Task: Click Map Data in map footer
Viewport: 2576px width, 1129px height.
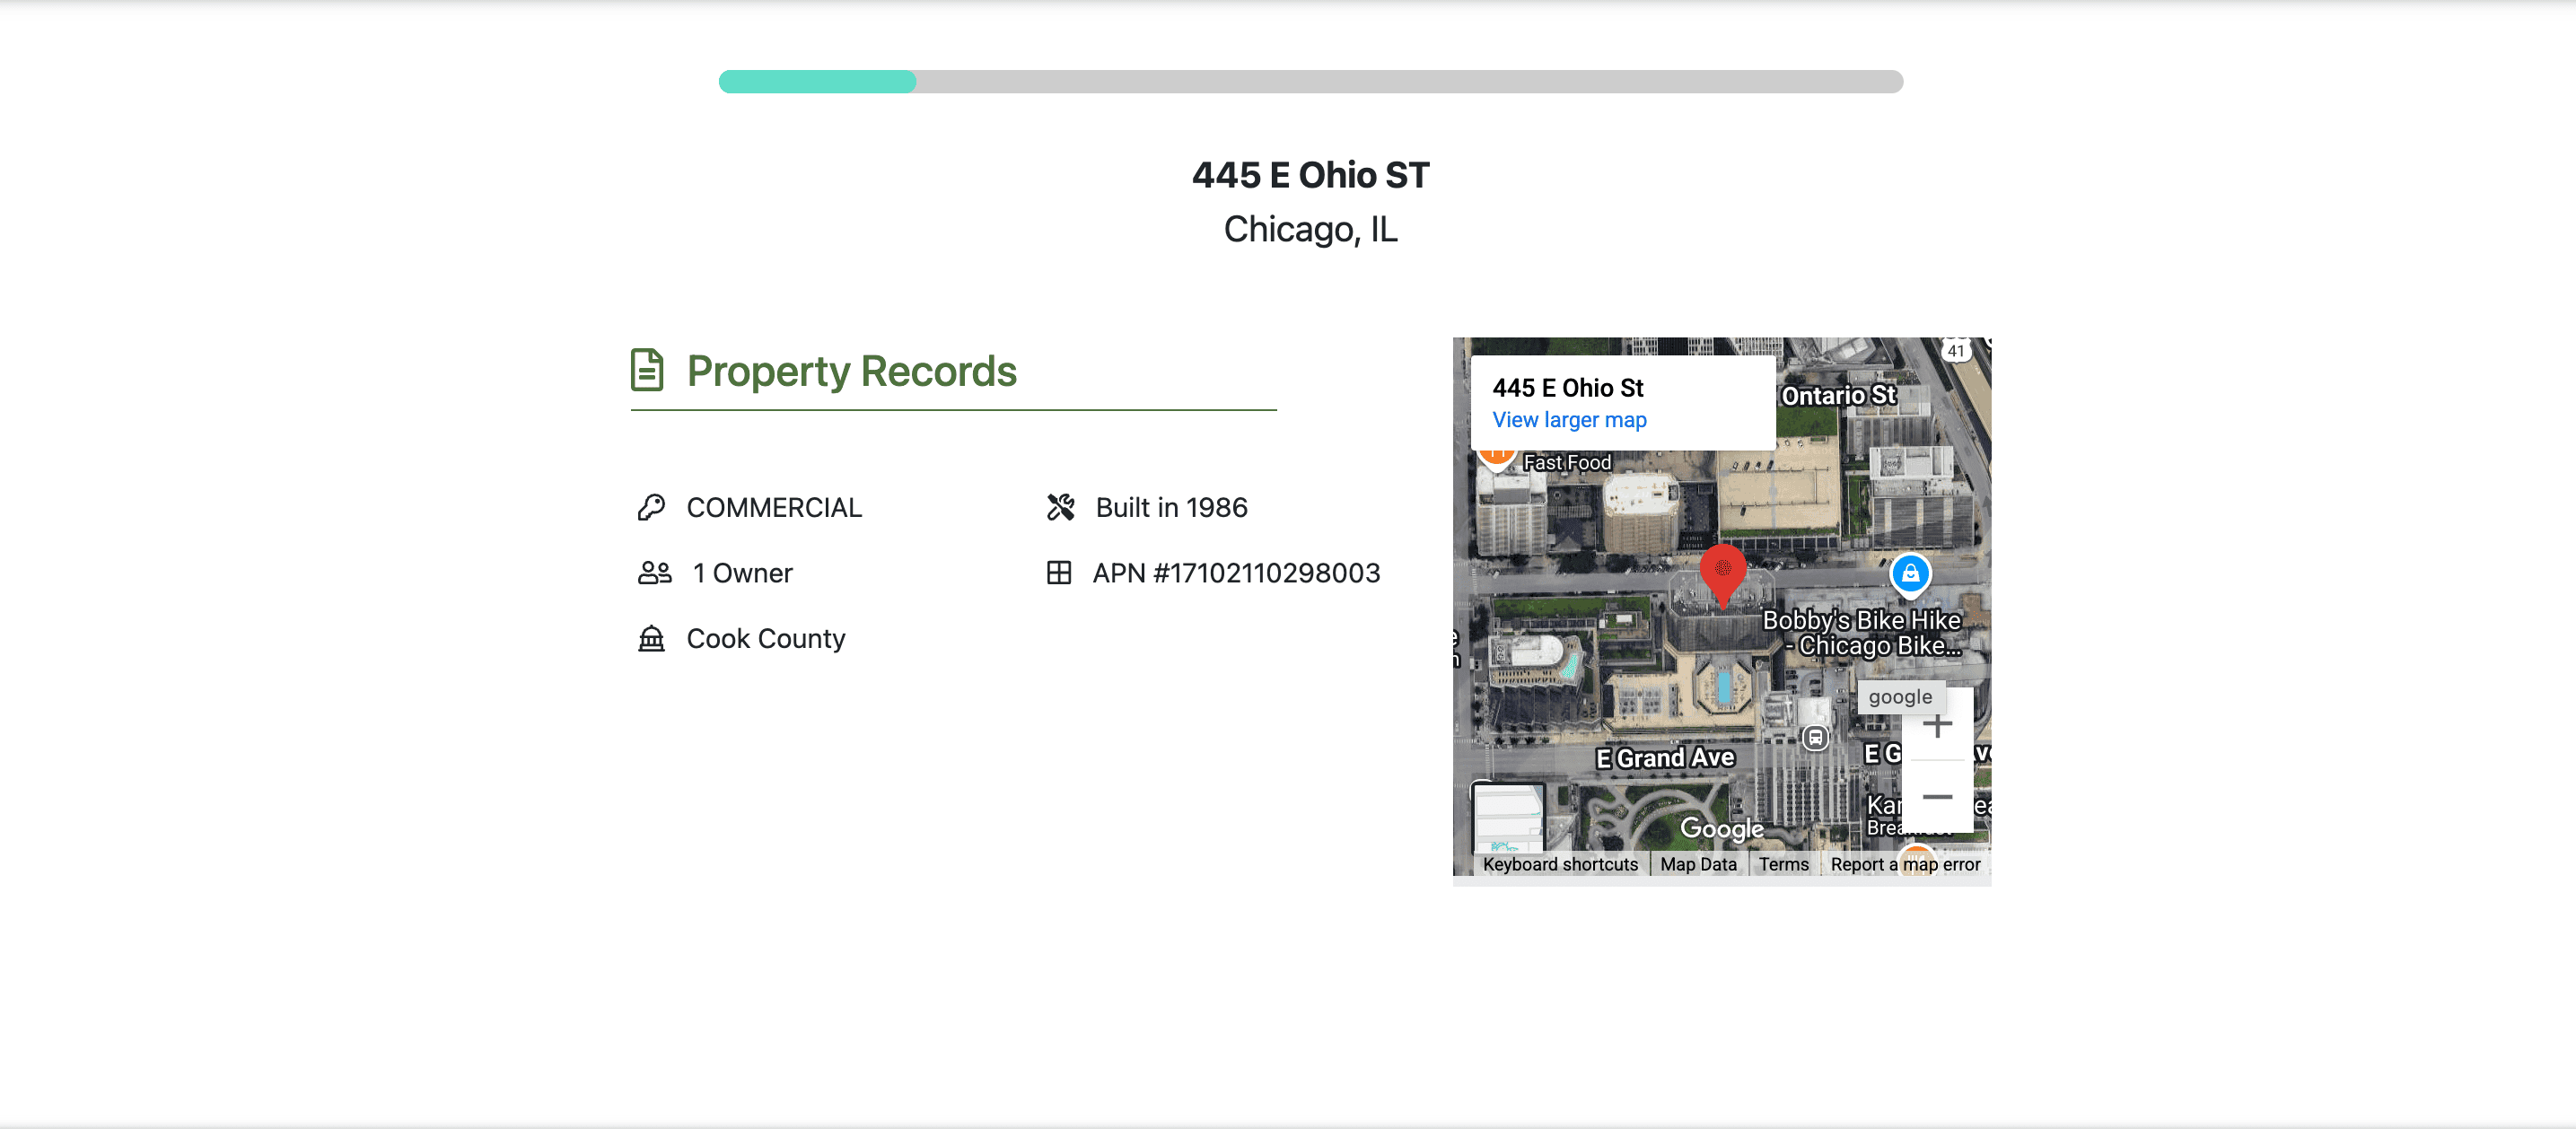Action: point(1698,864)
